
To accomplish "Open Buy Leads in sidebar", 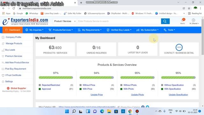I will coord(10,50).
